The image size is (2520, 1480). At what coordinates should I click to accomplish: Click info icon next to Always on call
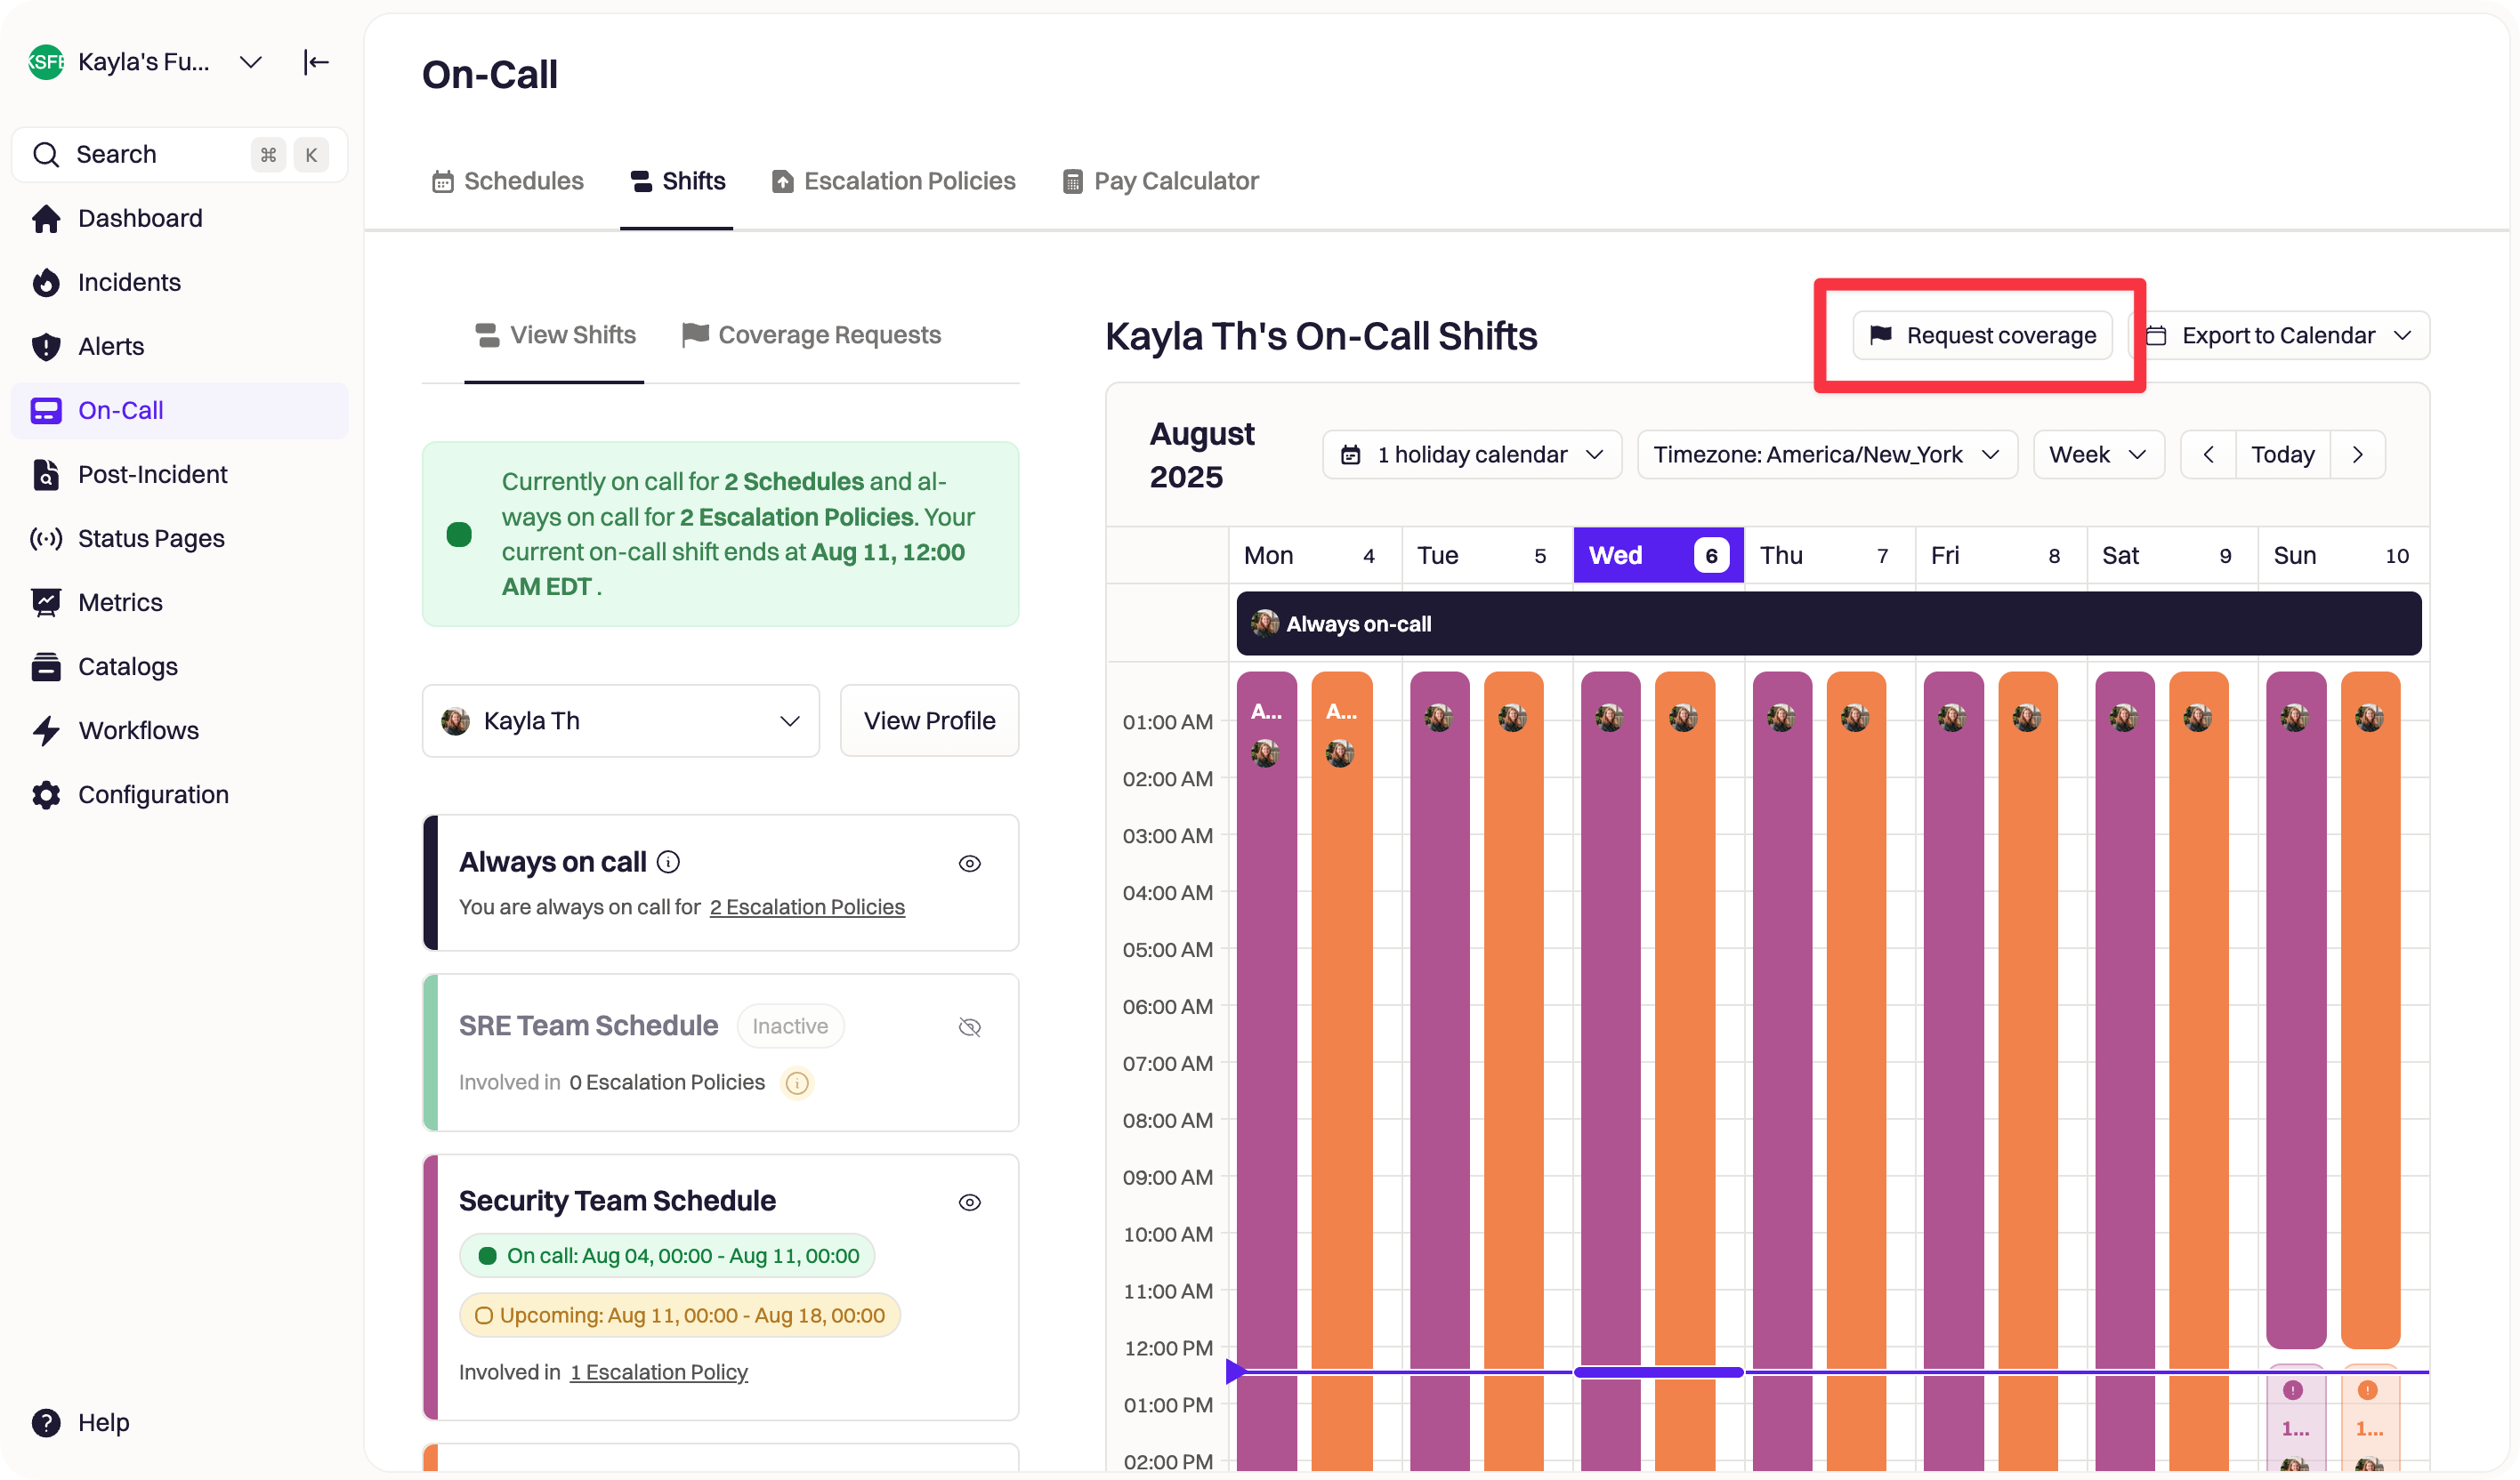668,862
